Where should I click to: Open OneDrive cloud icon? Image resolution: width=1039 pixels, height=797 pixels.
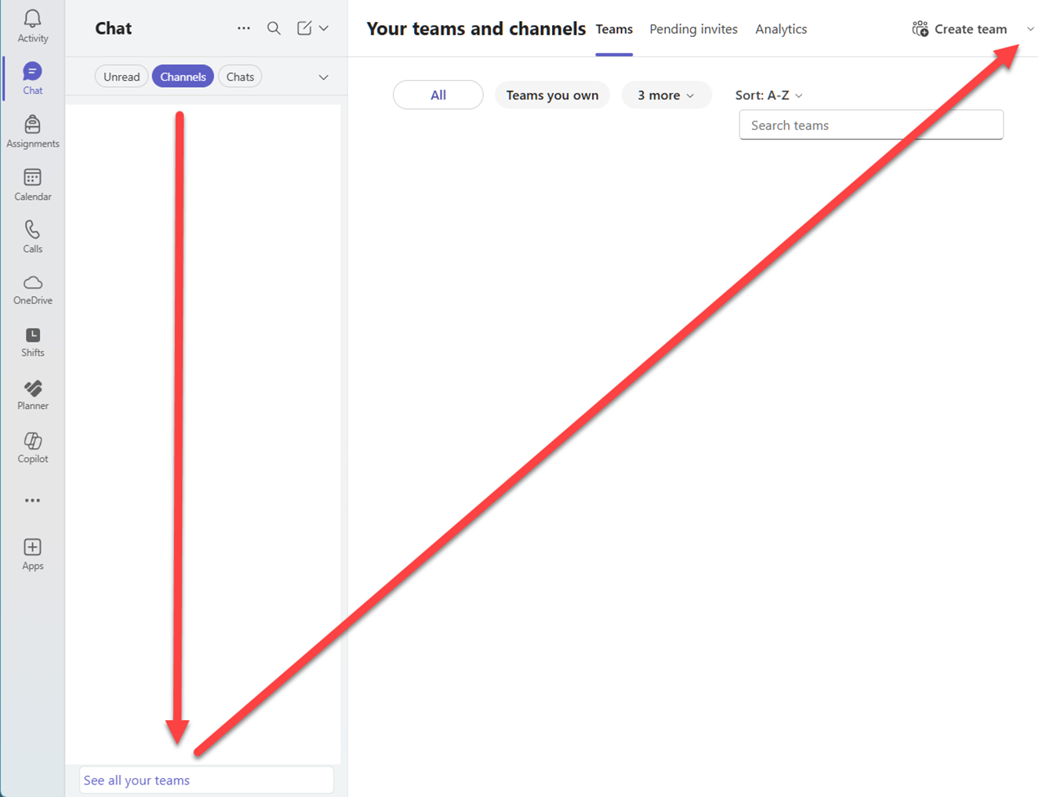pos(32,288)
